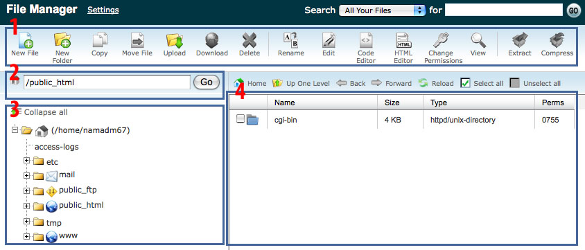Select the tmp tree label
Screen dimensions: 585x250
tap(54, 223)
